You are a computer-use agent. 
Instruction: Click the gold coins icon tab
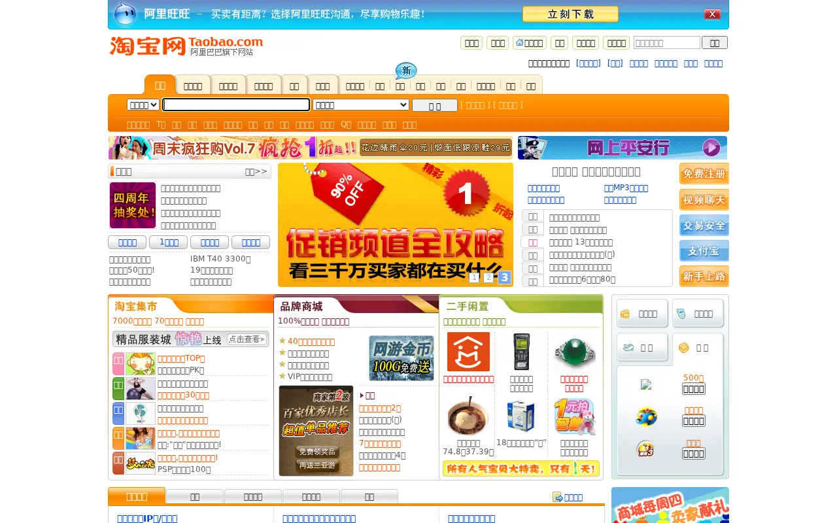643,314
